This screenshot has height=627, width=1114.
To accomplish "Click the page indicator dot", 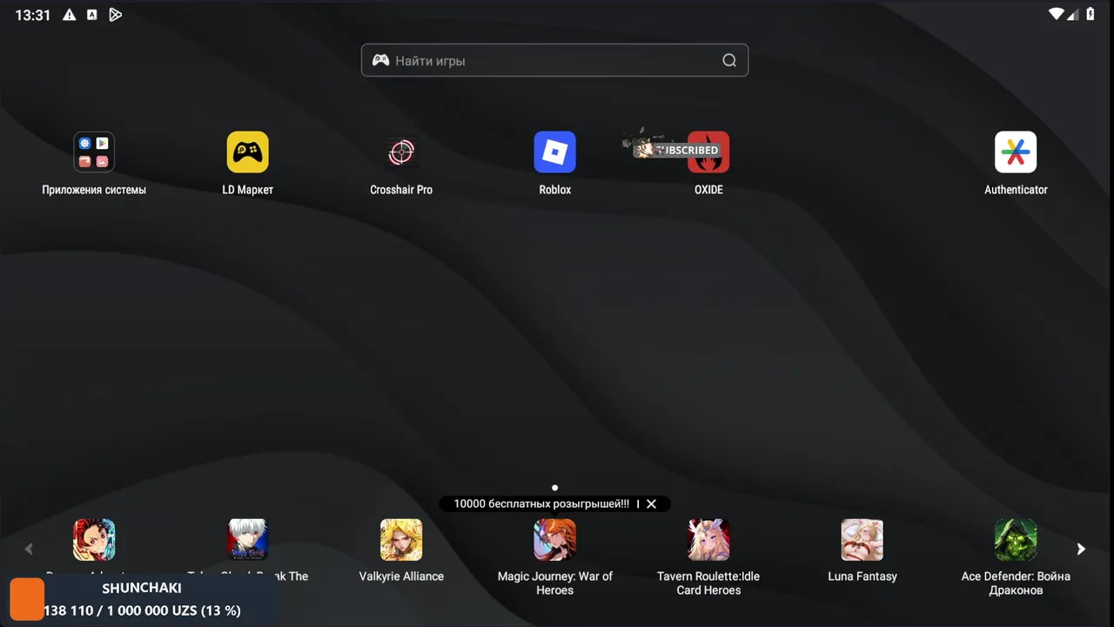I will tap(555, 488).
